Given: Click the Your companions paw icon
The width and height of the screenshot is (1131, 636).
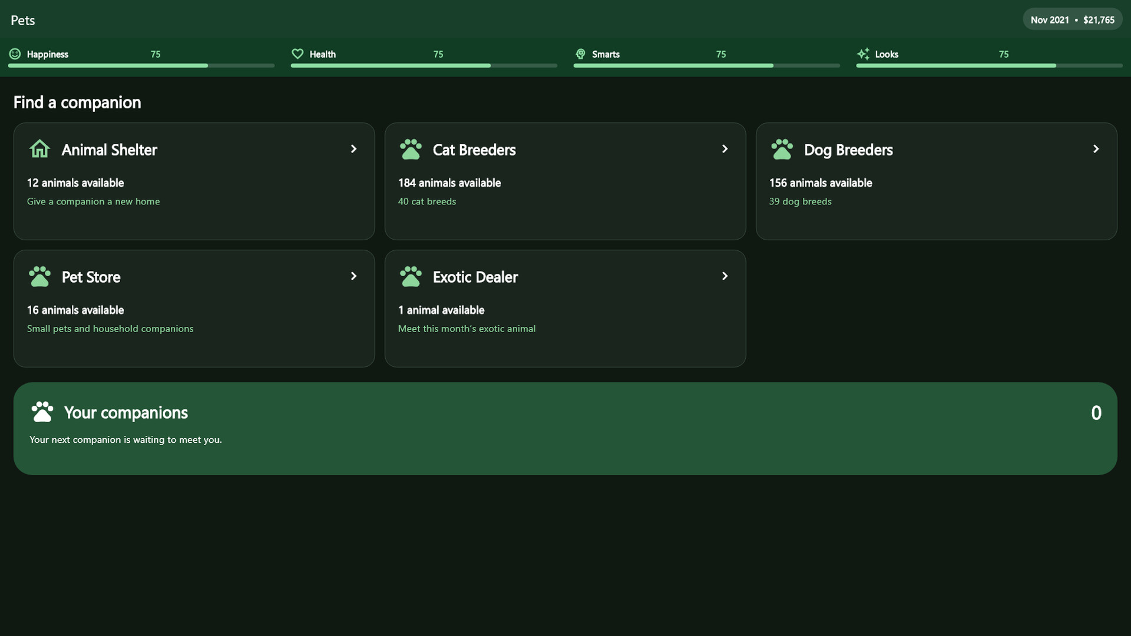Looking at the screenshot, I should 42,412.
